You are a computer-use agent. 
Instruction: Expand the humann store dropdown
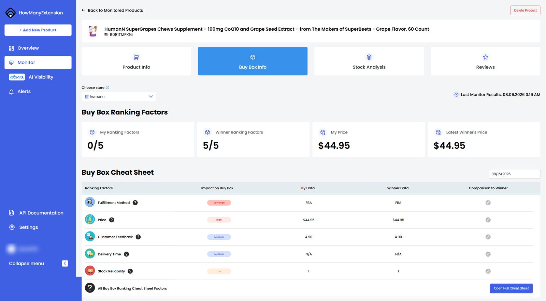tap(119, 96)
